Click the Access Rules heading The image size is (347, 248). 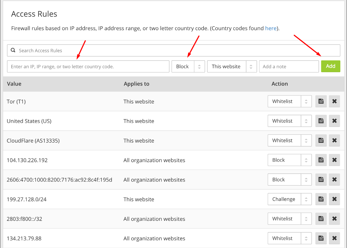34,14
